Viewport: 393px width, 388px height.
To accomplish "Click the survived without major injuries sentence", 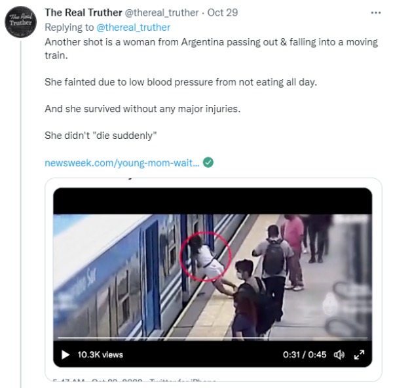I will (x=142, y=109).
